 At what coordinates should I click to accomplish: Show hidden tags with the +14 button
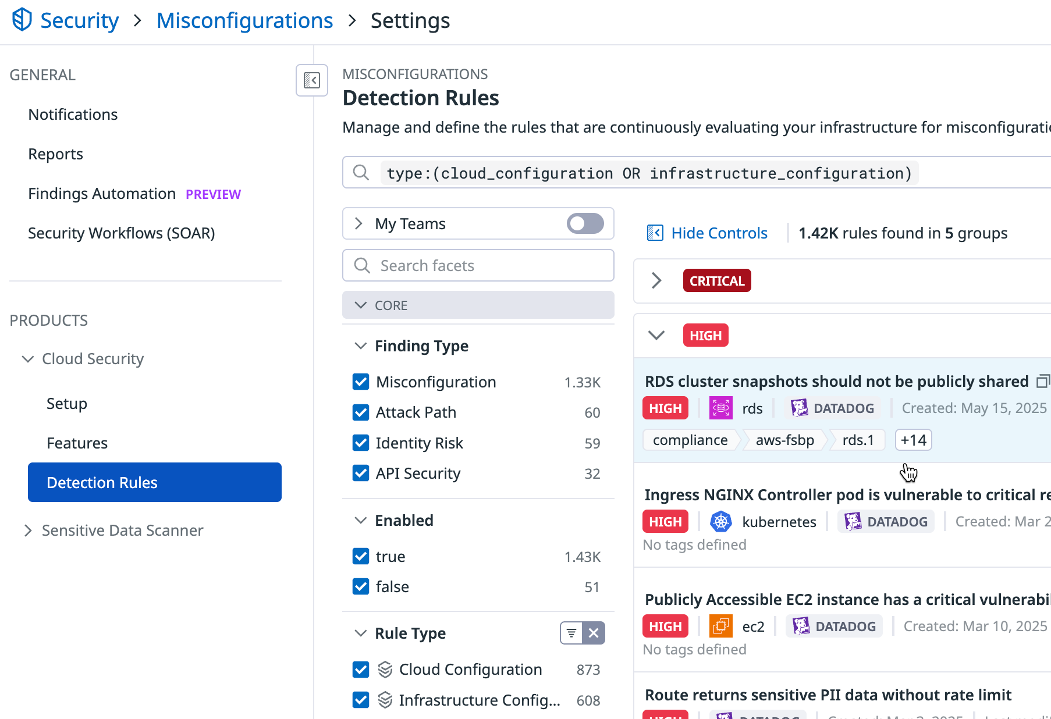point(912,440)
